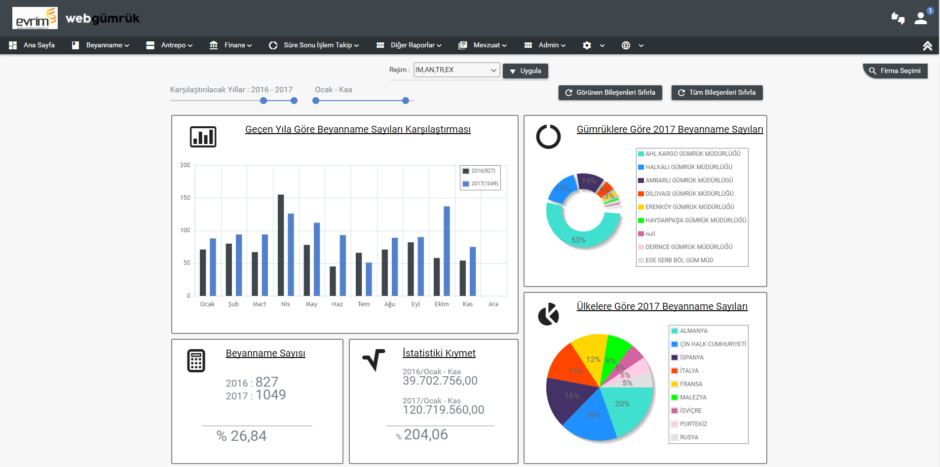Toggle ALMANYA legend entry in countries chart

pyautogui.click(x=689, y=331)
